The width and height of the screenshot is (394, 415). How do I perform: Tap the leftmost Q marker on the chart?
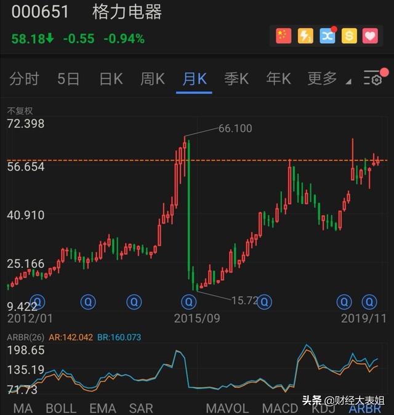[38, 302]
